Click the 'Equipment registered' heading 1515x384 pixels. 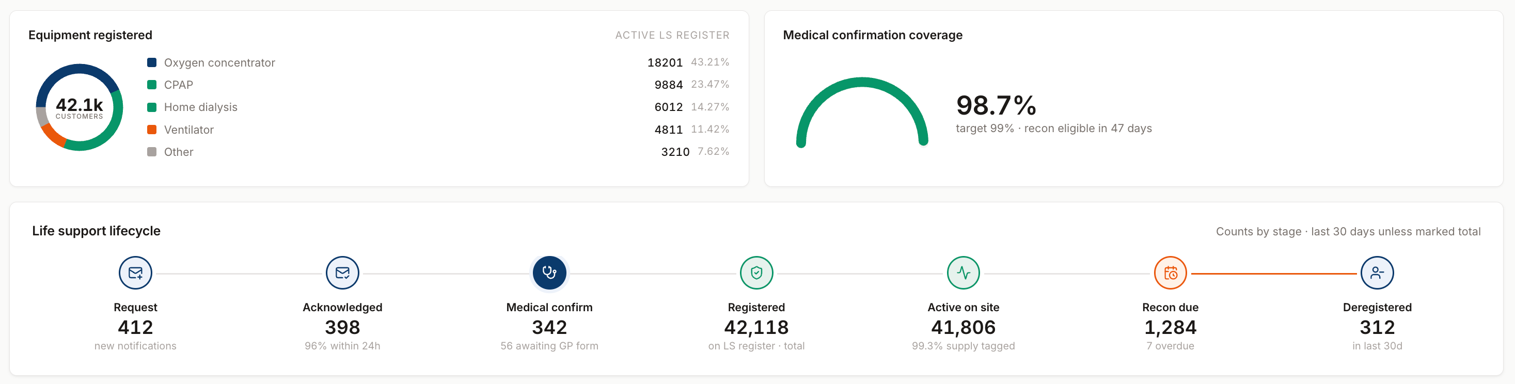[90, 35]
